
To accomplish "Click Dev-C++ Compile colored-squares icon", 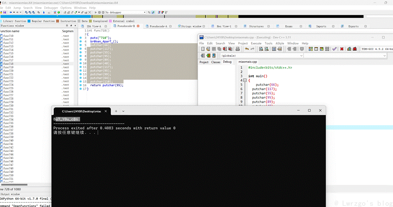I will (x=311, y=49).
